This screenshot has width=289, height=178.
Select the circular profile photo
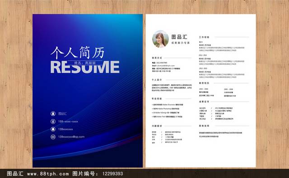(x=160, y=39)
